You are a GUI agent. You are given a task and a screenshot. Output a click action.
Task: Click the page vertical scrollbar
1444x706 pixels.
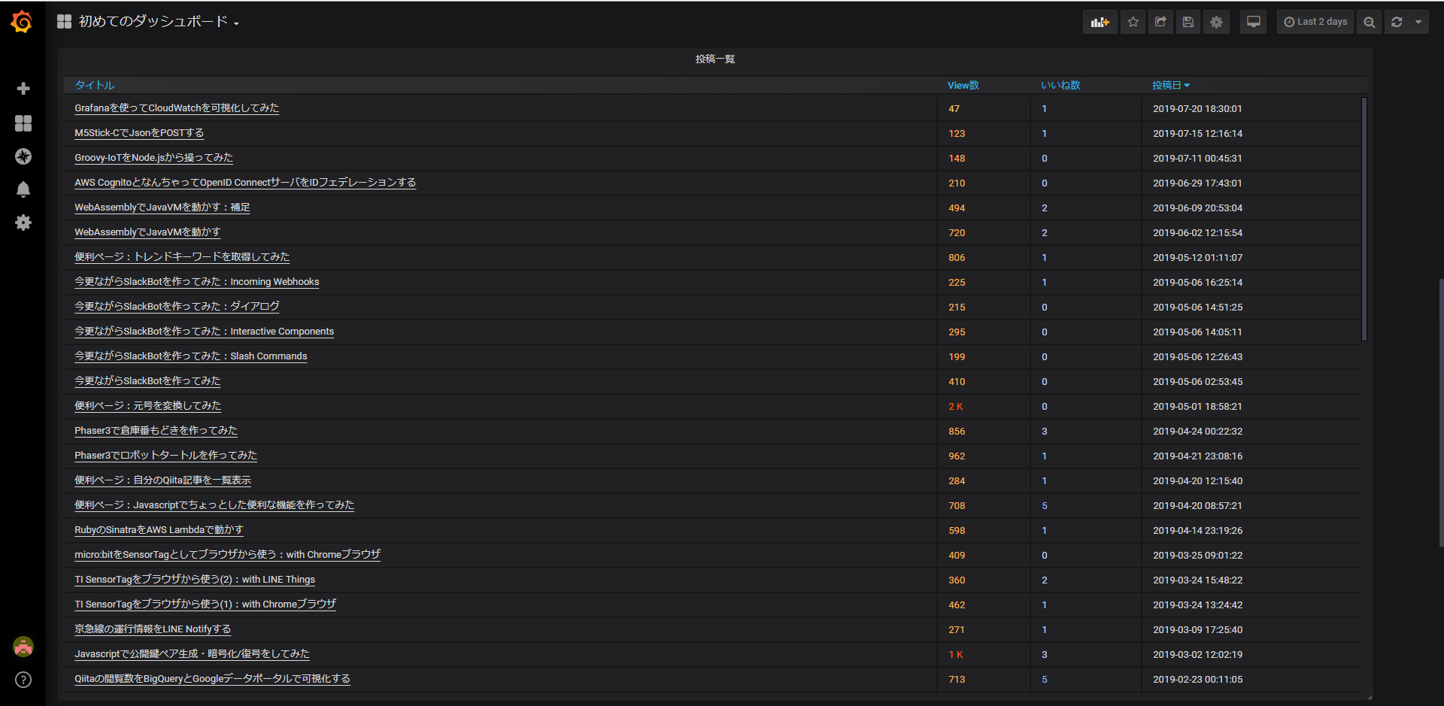click(1441, 412)
